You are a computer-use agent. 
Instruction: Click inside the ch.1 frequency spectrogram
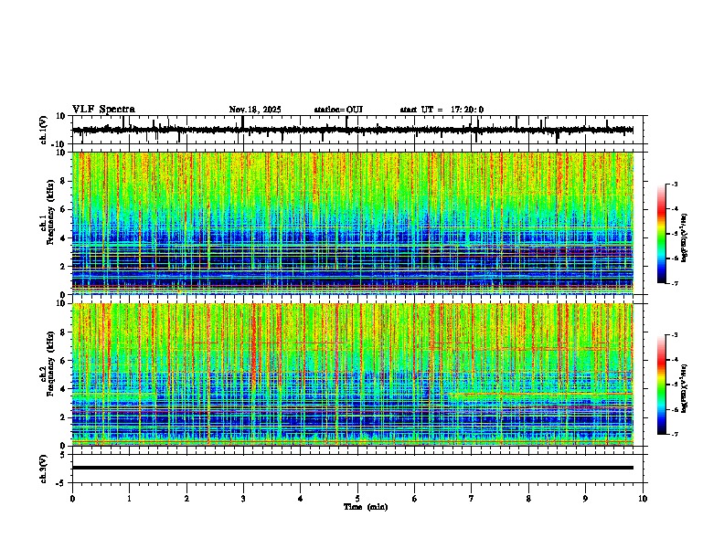click(x=353, y=223)
